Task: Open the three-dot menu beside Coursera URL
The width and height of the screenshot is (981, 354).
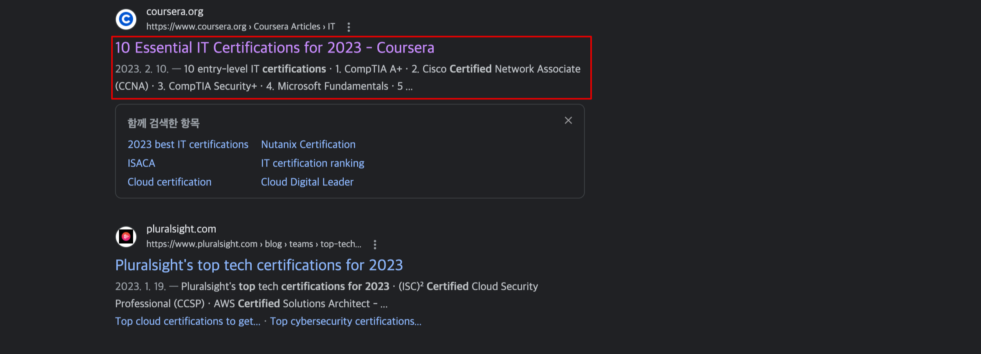Action: tap(349, 27)
